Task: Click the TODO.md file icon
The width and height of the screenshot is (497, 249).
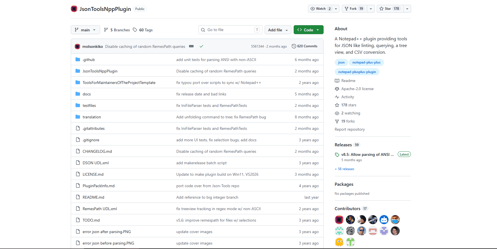Action: [x=78, y=220]
